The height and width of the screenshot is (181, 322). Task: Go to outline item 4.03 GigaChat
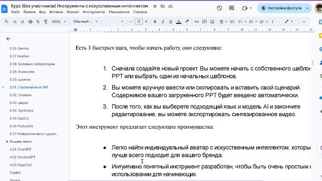coord(21,165)
